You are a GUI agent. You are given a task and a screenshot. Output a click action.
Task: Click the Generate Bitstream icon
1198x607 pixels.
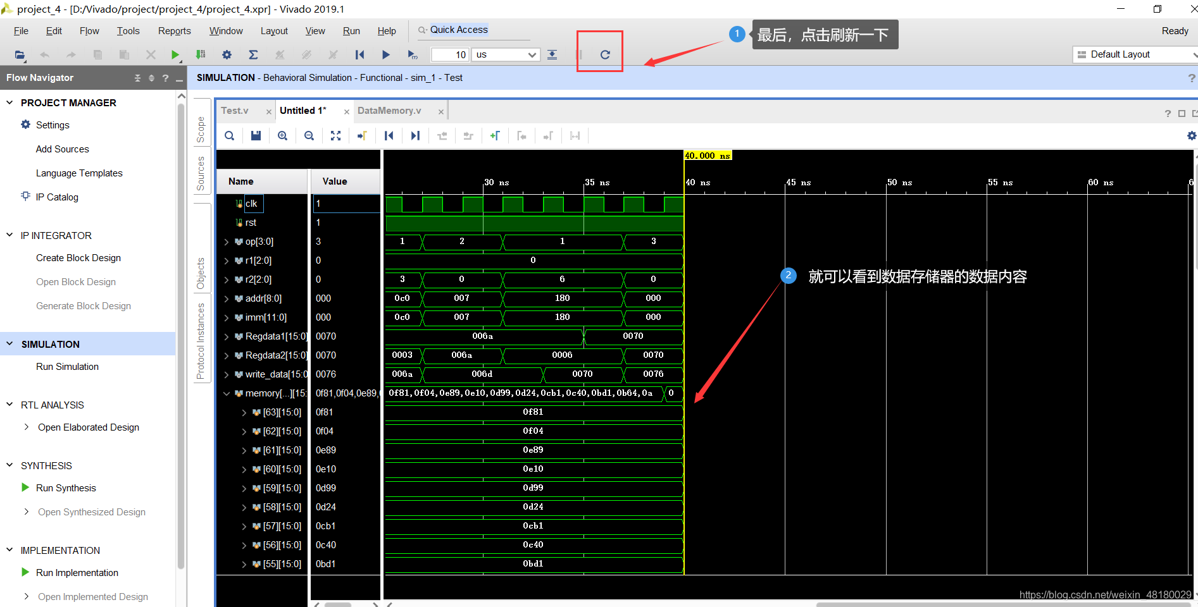[x=201, y=55]
